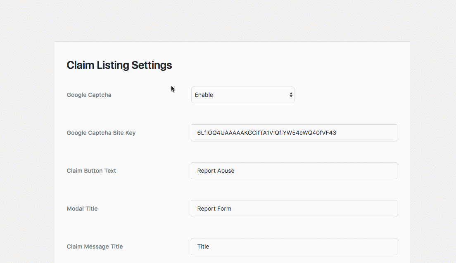Click the 'Claim Listing Settings' heading

119,65
